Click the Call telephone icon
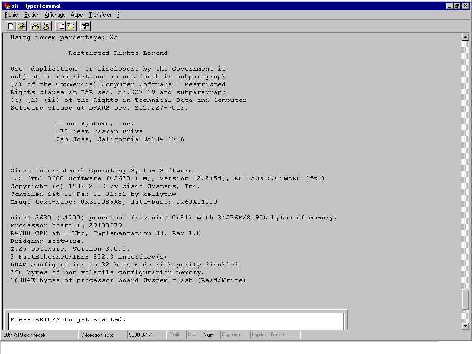This screenshot has width=472, height=354. (35, 26)
